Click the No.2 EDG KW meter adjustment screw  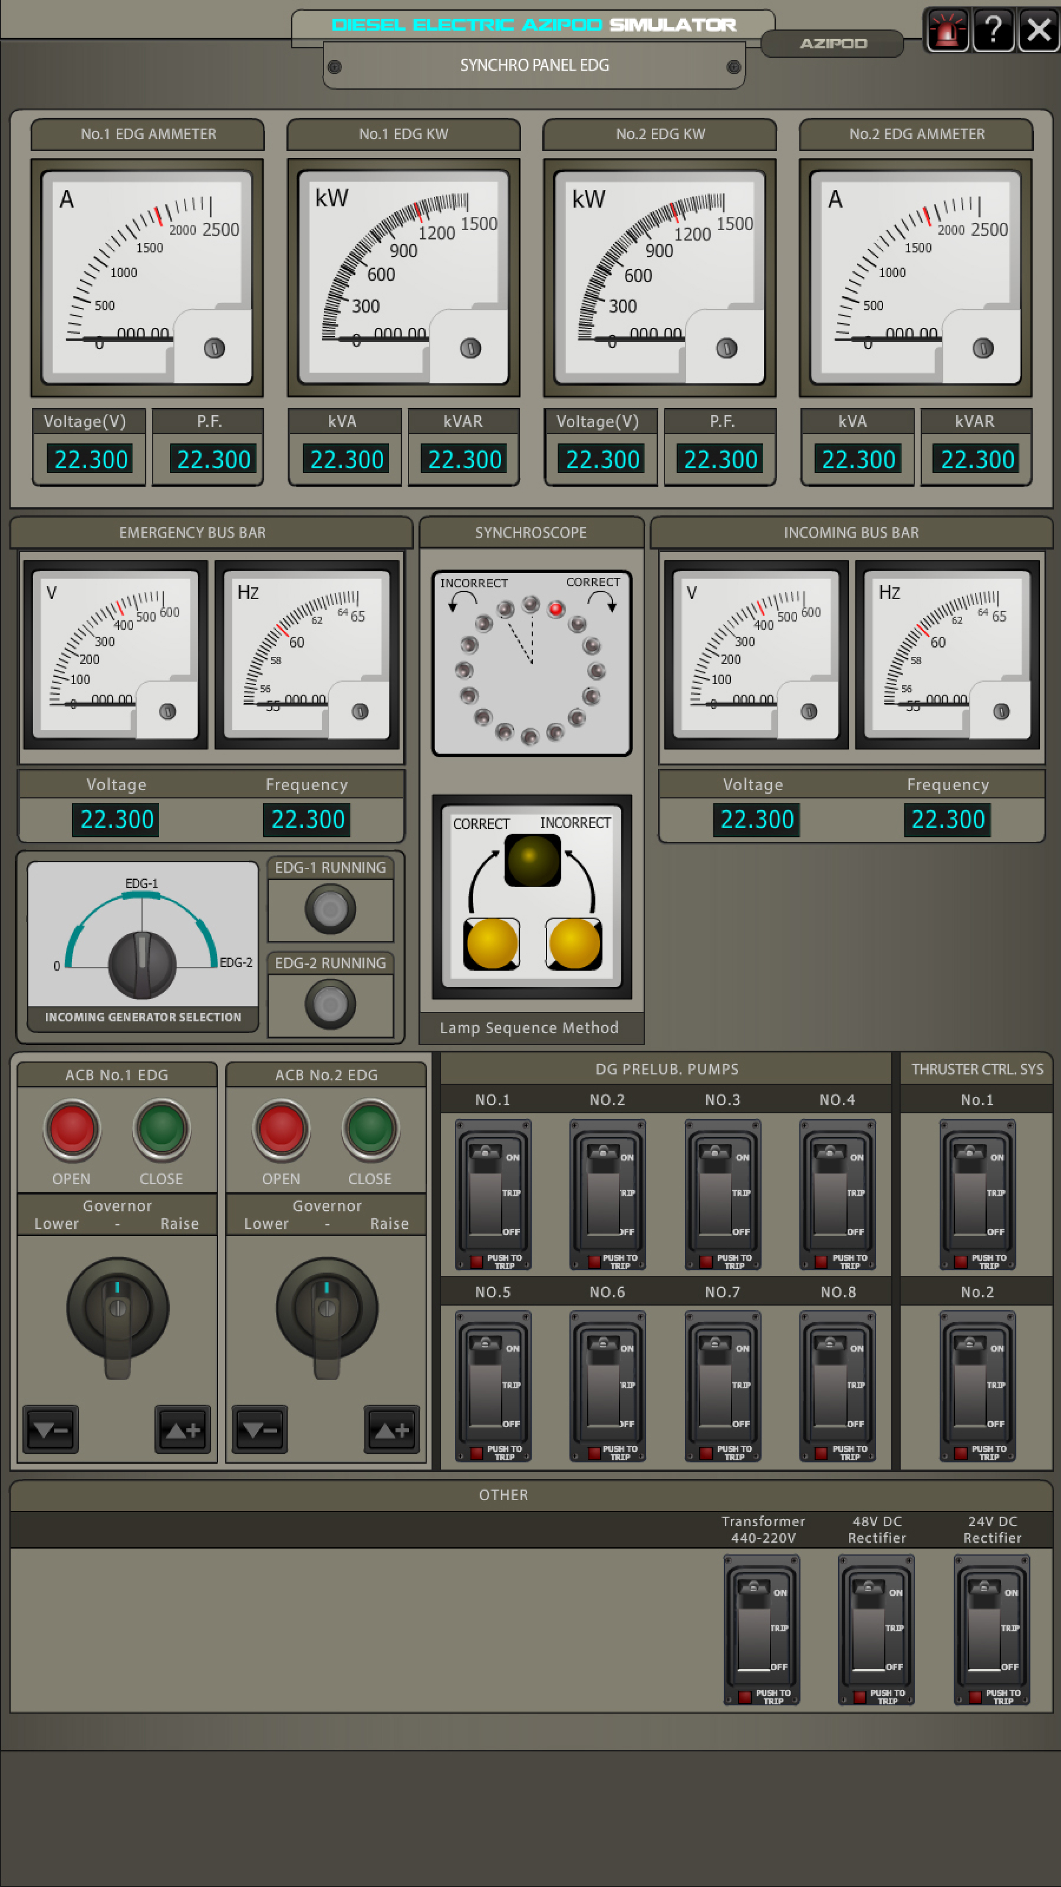point(727,348)
